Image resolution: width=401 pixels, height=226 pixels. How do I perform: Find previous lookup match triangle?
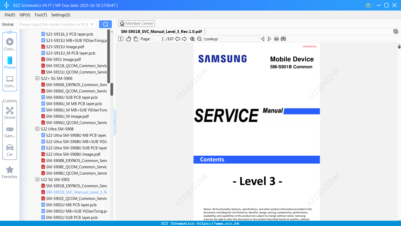(x=263, y=39)
